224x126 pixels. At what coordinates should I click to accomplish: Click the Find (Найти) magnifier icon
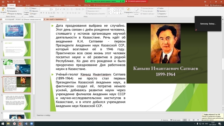pos(158,8)
